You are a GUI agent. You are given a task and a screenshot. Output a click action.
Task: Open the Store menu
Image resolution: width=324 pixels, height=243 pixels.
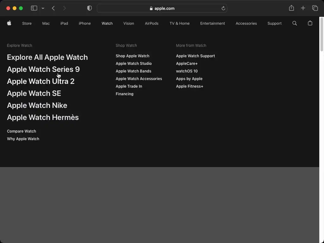[27, 23]
